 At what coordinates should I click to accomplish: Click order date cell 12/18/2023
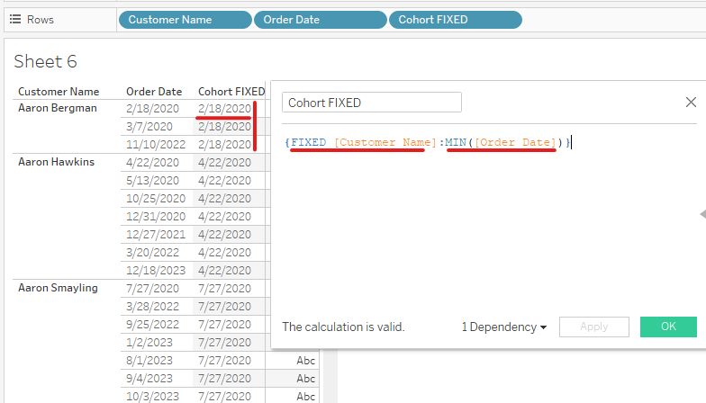(x=156, y=270)
